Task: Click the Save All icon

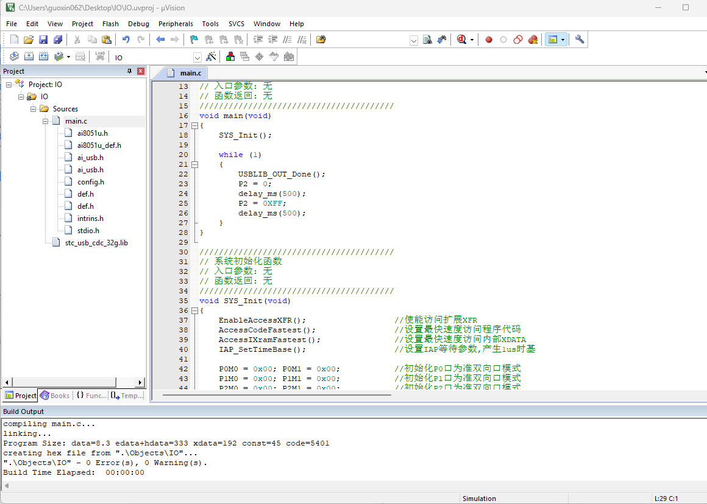Action: (x=58, y=40)
